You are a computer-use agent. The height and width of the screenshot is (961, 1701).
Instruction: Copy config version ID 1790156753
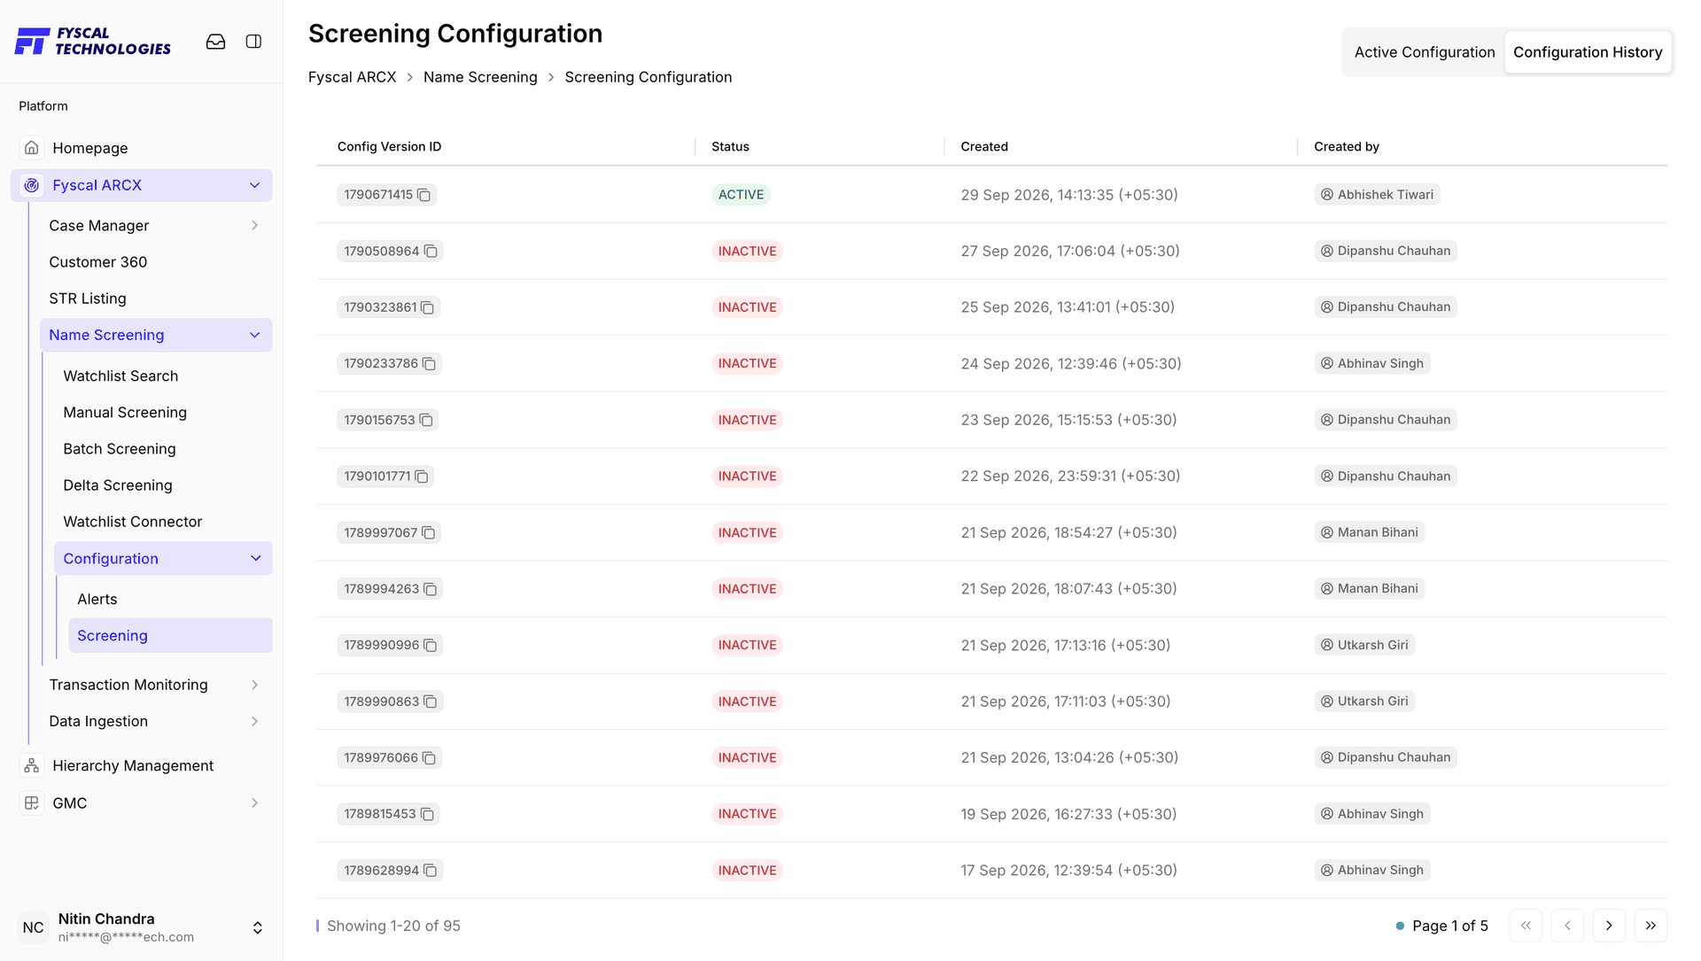point(426,420)
